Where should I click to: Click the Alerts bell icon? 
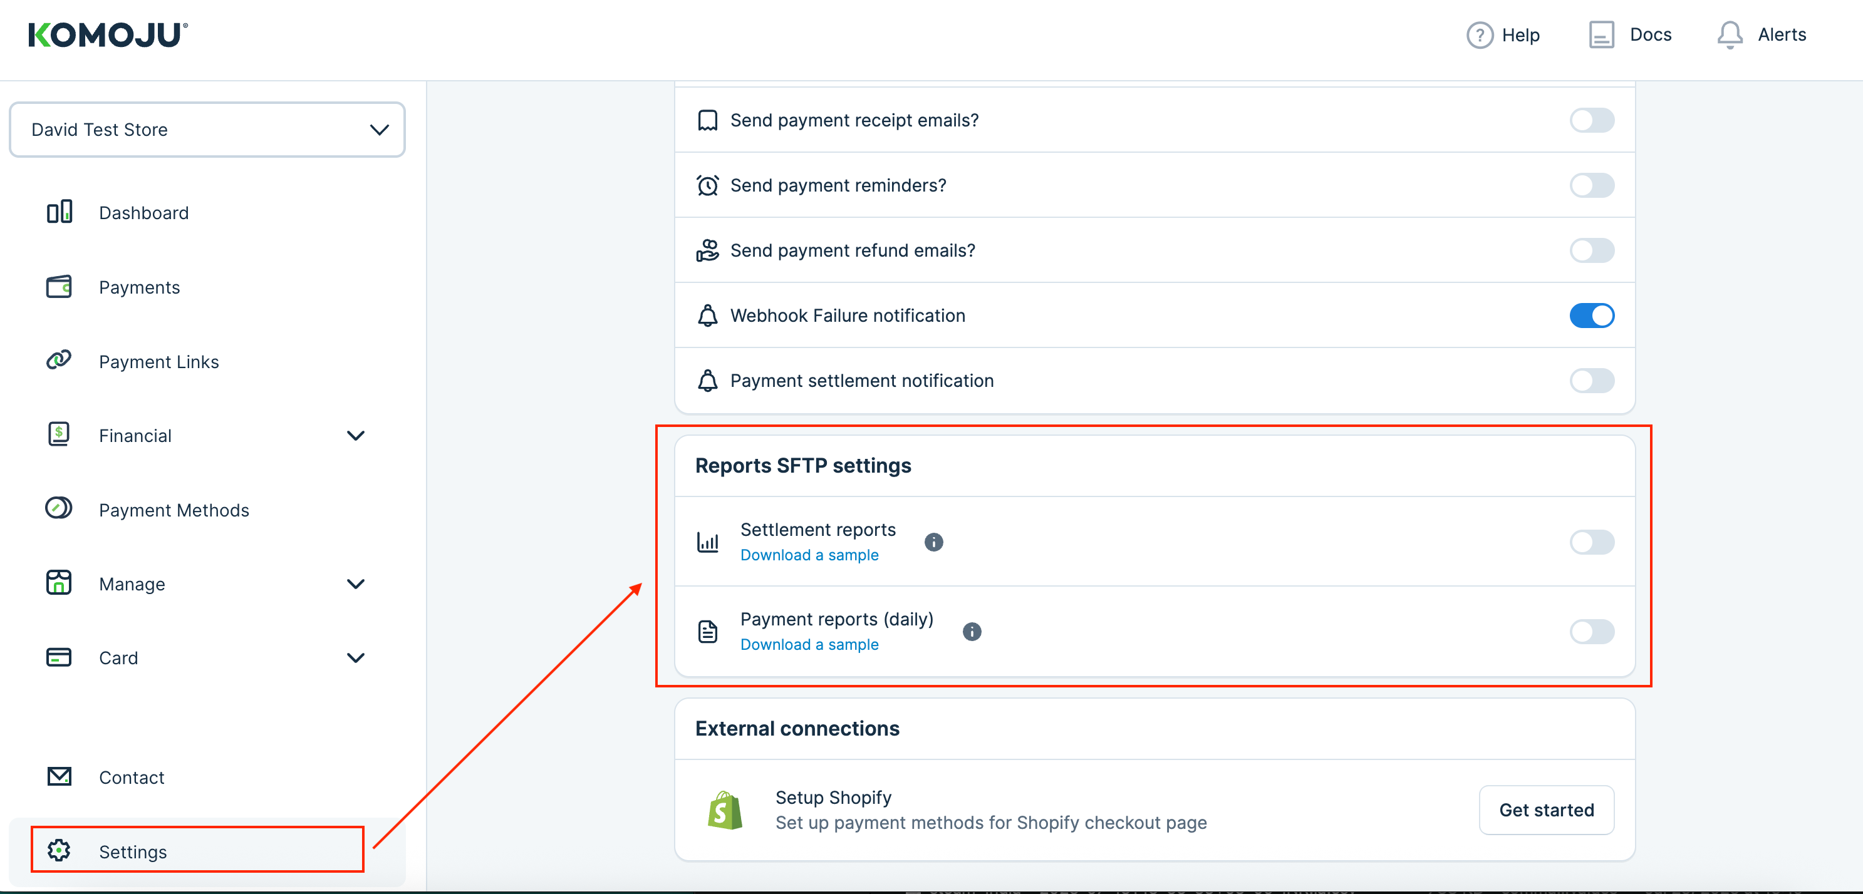1729,34
